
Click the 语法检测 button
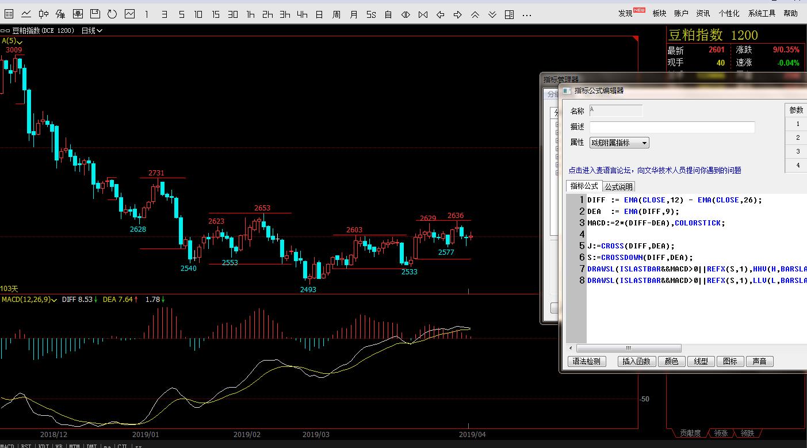pos(587,361)
